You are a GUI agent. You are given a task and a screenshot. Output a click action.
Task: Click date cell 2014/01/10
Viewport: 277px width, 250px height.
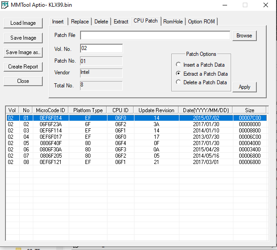(x=206, y=131)
